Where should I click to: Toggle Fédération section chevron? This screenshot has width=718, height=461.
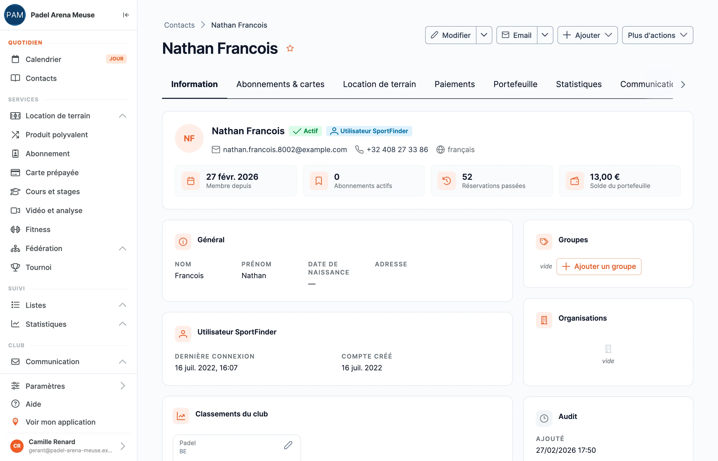(123, 248)
